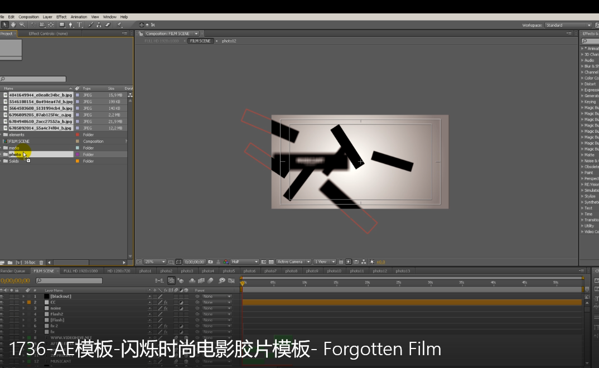599x368 pixels.
Task: Open the 1 View layout dropdown
Action: pyautogui.click(x=325, y=262)
